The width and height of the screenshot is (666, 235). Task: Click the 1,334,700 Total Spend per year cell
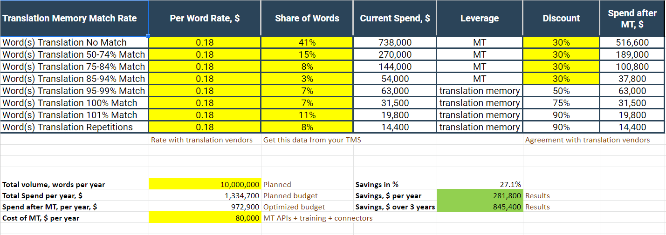[205, 195]
